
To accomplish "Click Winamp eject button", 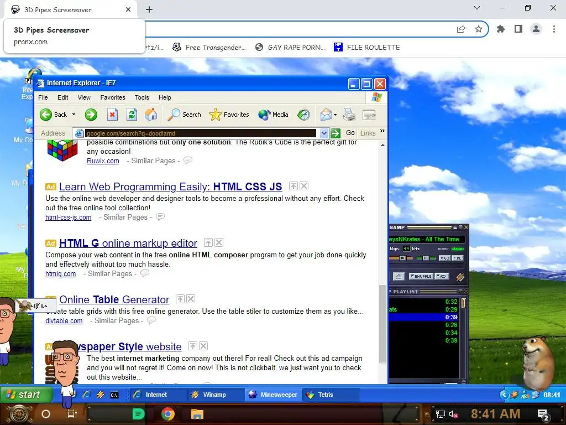I will coord(399,277).
